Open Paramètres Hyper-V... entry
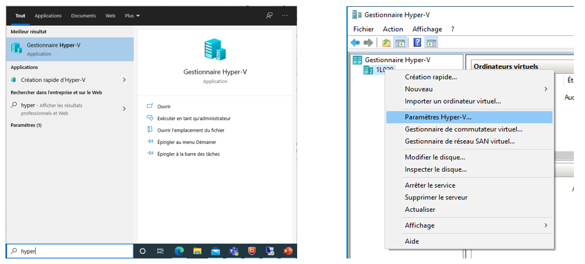The image size is (585, 264). [469, 117]
